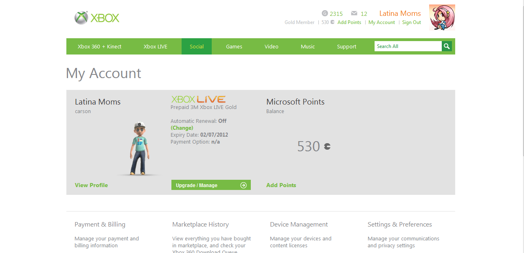Image resolution: width=524 pixels, height=253 pixels.
Task: Click the Latina Moms gamertag in header
Action: (400, 13)
